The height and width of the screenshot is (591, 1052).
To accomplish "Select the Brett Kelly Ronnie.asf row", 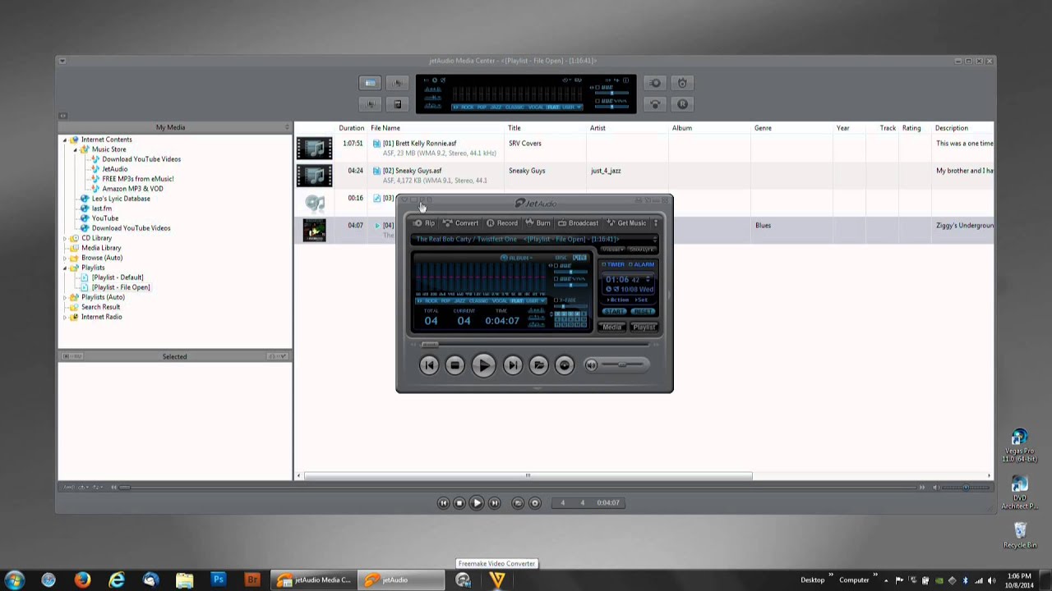I will click(644, 148).
